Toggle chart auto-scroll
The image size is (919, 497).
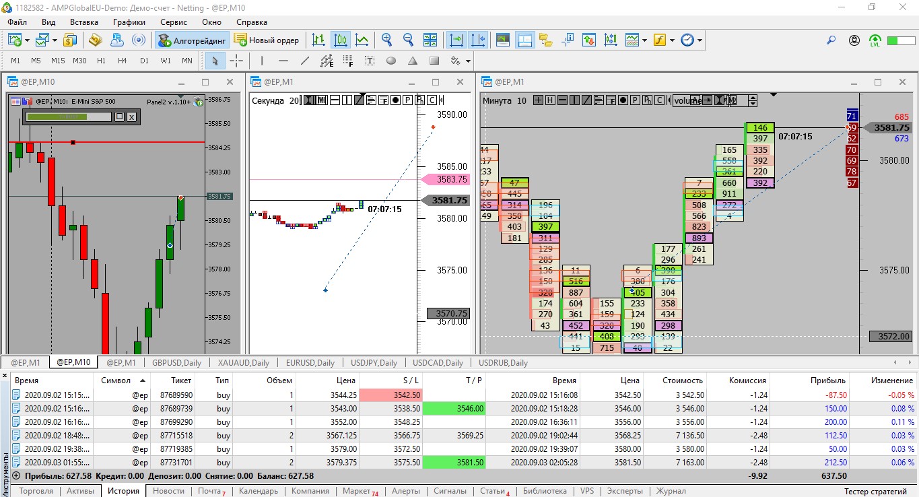[x=456, y=40]
